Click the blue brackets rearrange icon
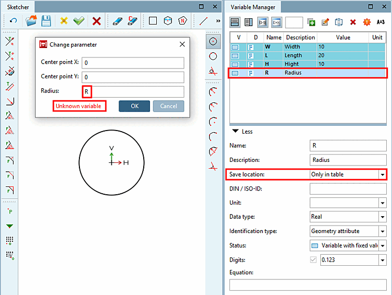Viewport: 392px width, 295px height. [339, 22]
